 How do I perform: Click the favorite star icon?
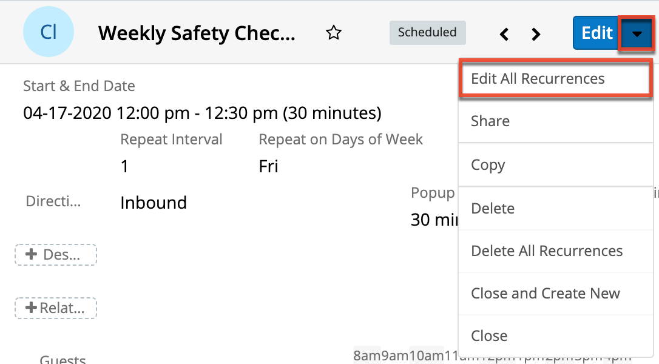333,33
